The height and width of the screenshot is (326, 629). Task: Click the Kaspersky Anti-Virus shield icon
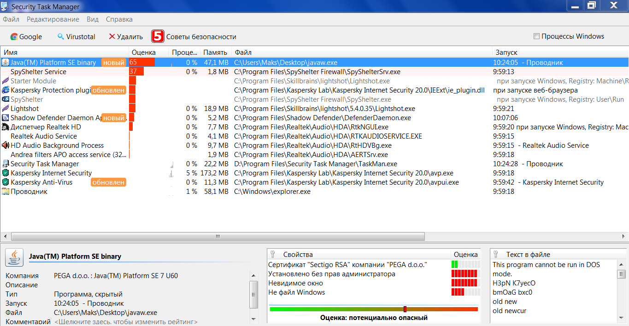(6, 182)
